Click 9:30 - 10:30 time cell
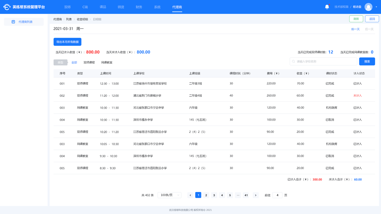Viewport: 381px width, 214px height. [x=108, y=156]
